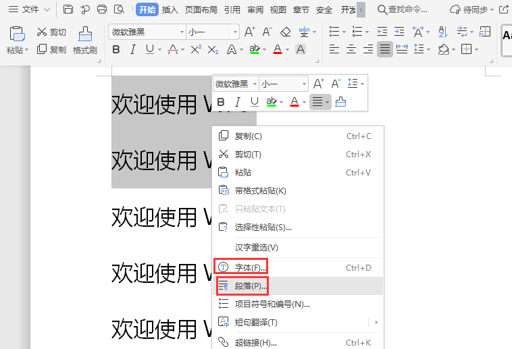Expand more ribbon tabs arrow
512x349 pixels.
(x=361, y=10)
